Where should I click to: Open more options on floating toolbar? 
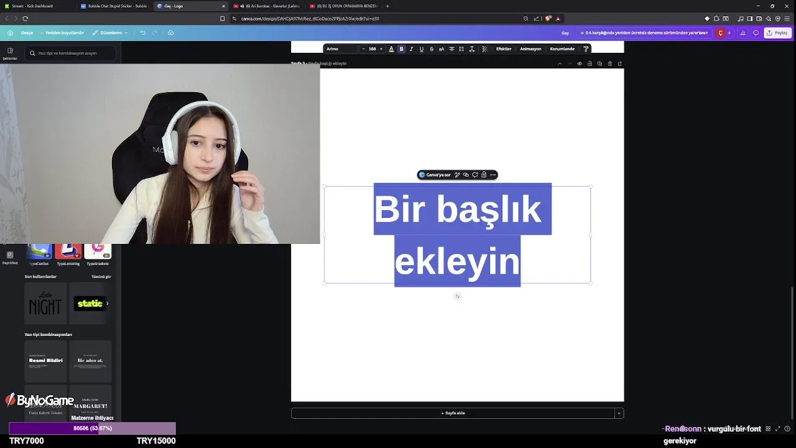point(493,175)
